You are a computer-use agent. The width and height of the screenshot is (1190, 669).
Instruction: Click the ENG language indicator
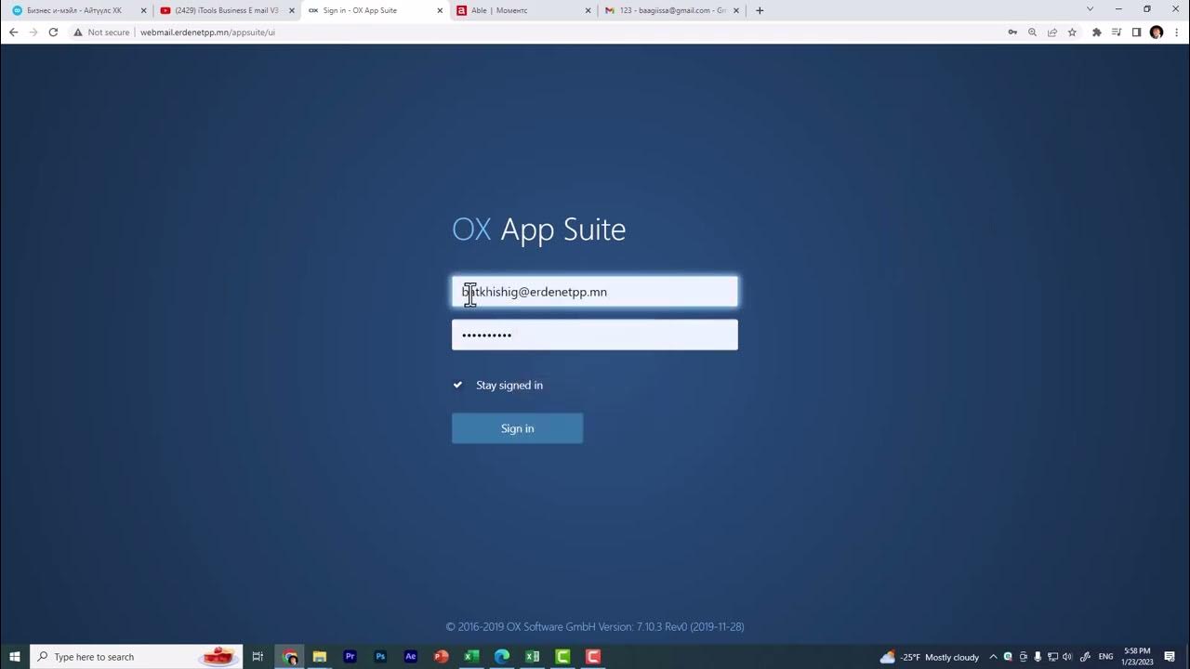tap(1105, 657)
